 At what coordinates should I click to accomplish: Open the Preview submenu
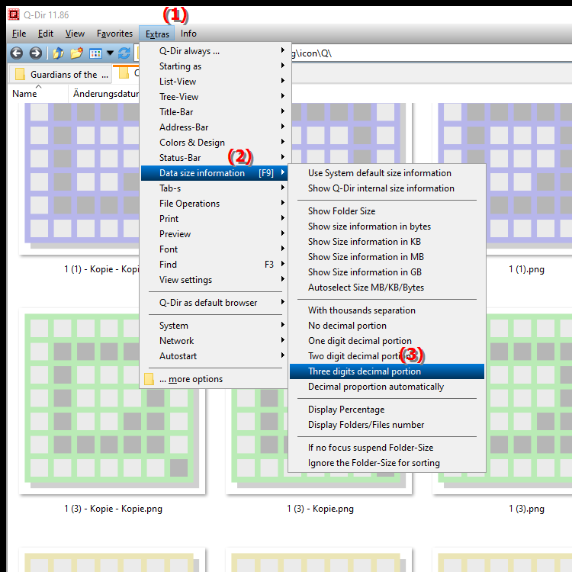(x=215, y=234)
